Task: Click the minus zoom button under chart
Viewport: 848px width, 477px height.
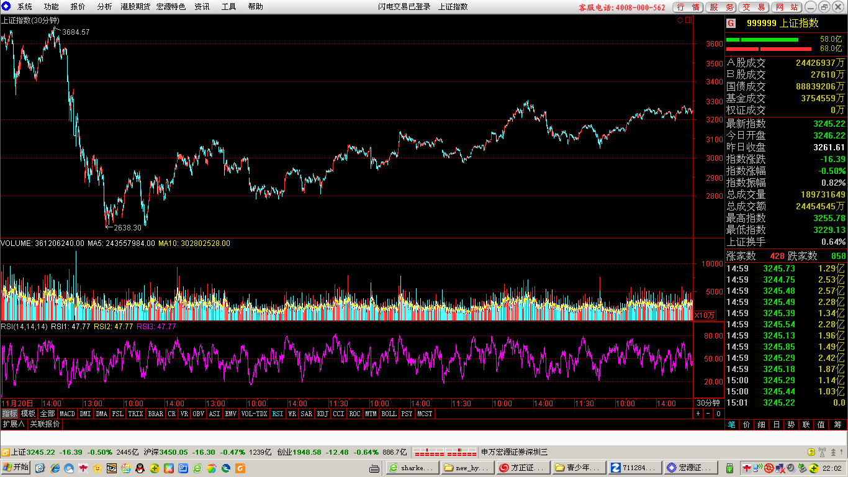Action: (708, 413)
